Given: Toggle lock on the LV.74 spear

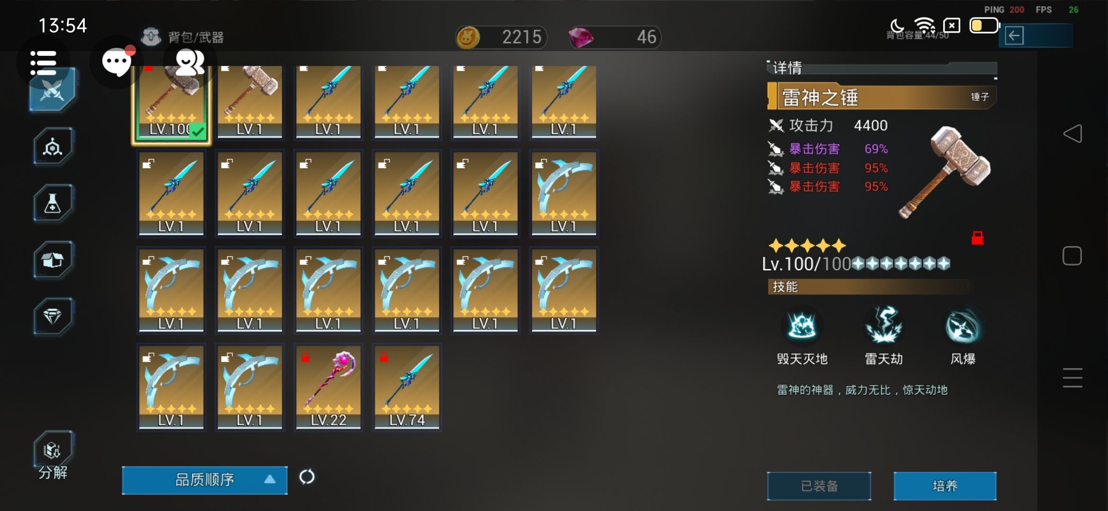Looking at the screenshot, I should pos(384,358).
